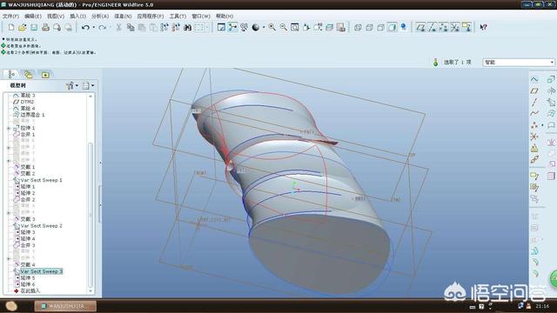557x313 pixels.
Task: Click model tree vertical scrollbar
Action: [x=91, y=215]
